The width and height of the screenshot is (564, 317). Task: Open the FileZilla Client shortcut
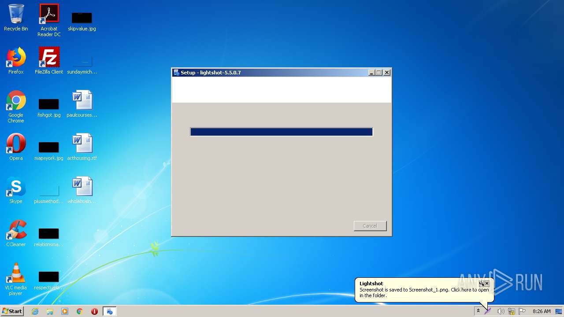click(x=49, y=61)
